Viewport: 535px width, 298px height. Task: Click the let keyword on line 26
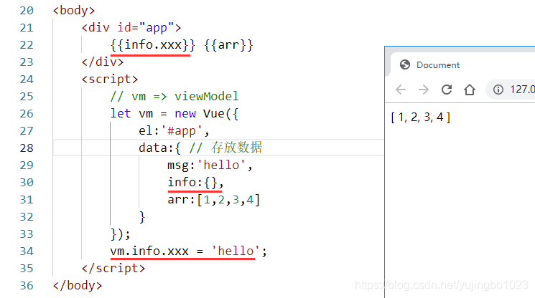(x=121, y=114)
